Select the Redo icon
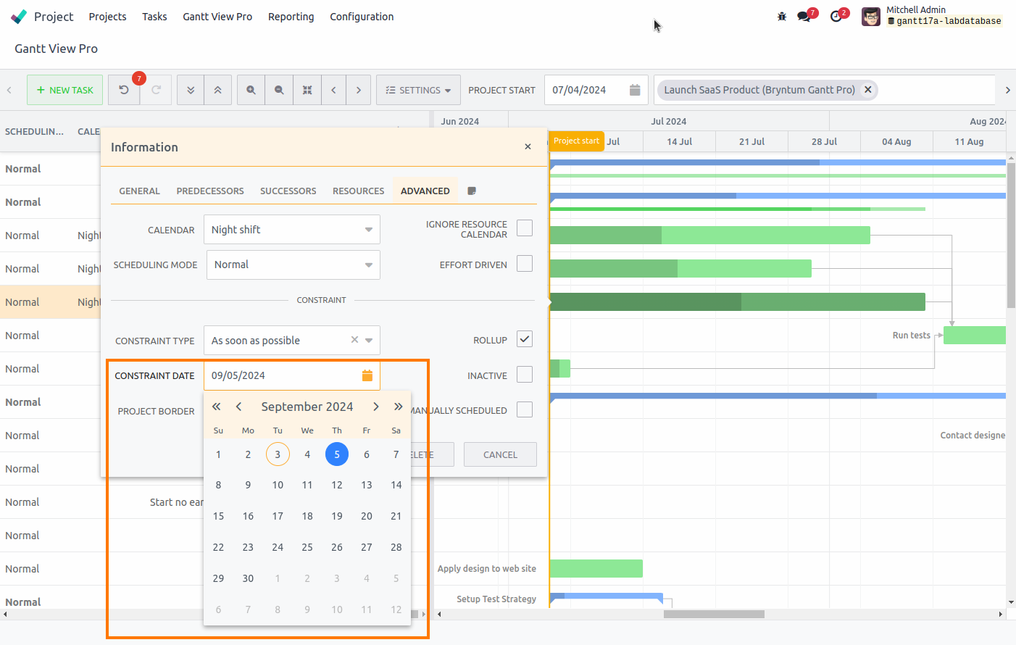1016x645 pixels. coord(157,90)
